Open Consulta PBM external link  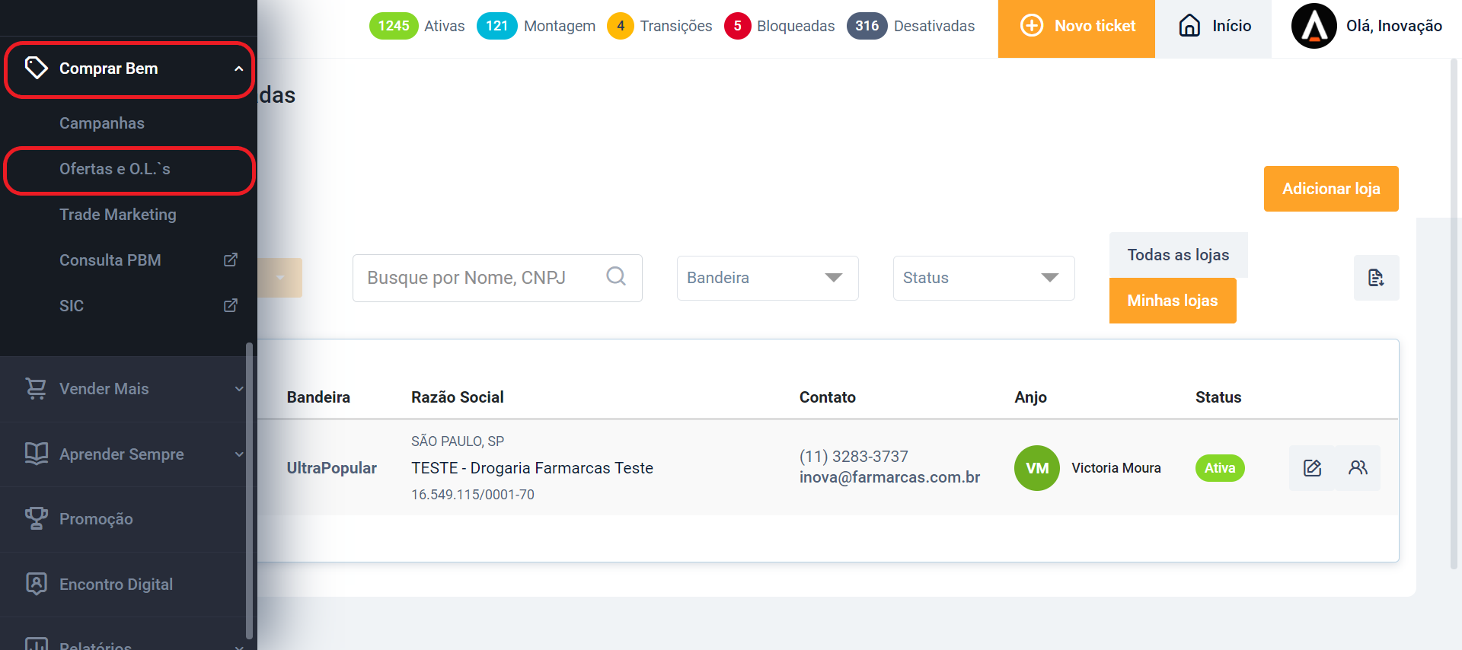tap(230, 260)
